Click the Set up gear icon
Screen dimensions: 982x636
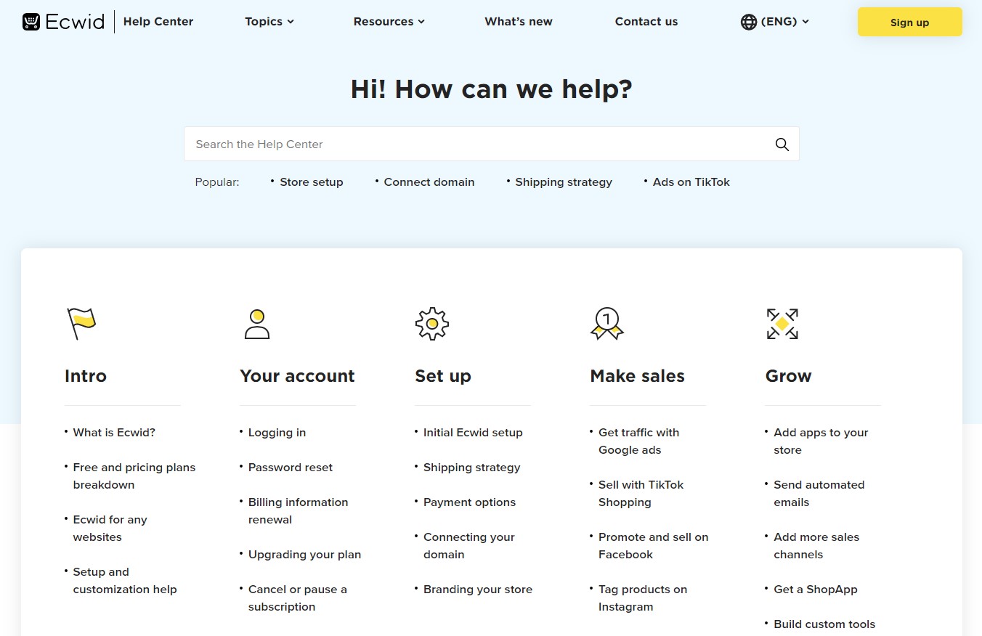(x=432, y=324)
